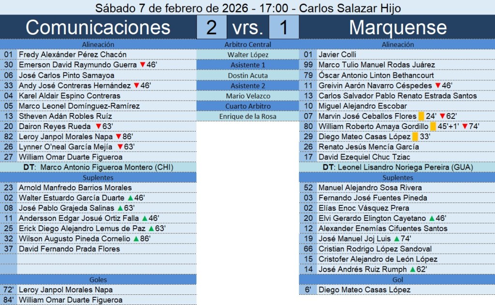Select the Marquense score cell showing 1
This screenshot has height=305, width=495.
pos(284,28)
